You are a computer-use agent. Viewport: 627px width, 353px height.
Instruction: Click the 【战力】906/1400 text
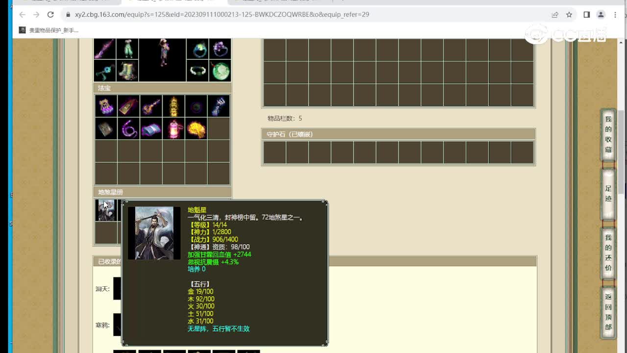[x=213, y=240]
